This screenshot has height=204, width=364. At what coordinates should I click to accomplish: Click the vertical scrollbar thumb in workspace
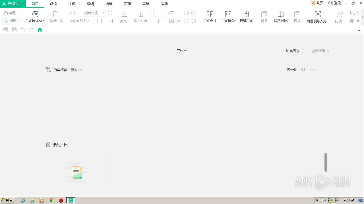pyautogui.click(x=326, y=162)
